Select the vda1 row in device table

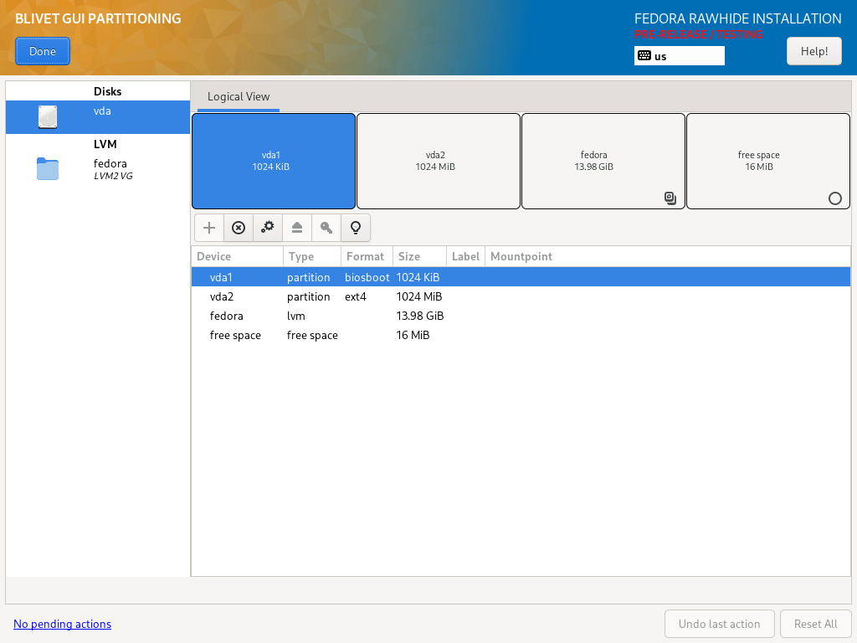[x=521, y=277]
